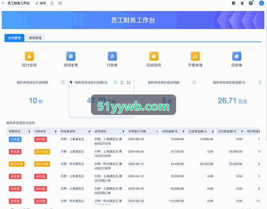The width and height of the screenshot is (267, 209).
Task: Select amount cell 110,000.00
Action: tap(176, 201)
